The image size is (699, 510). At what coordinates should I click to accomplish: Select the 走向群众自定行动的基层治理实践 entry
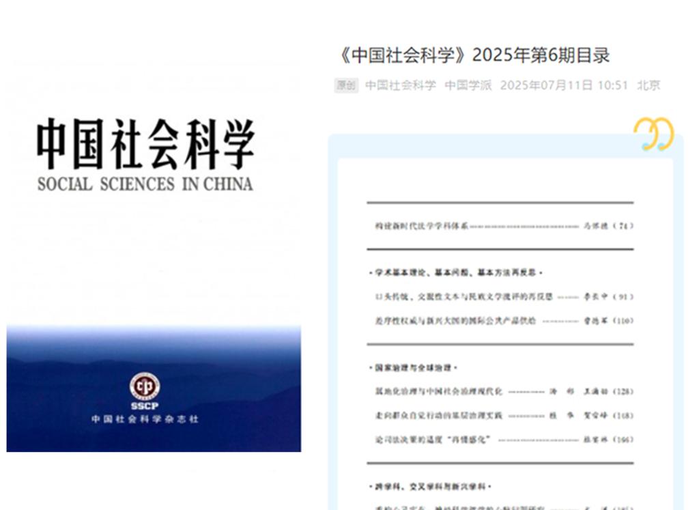439,416
